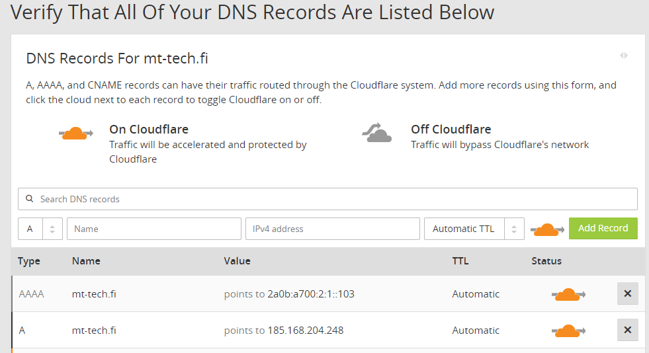The height and width of the screenshot is (353, 649).
Task: Delete the AAAA mt-tech.fi record
Action: coord(627,294)
